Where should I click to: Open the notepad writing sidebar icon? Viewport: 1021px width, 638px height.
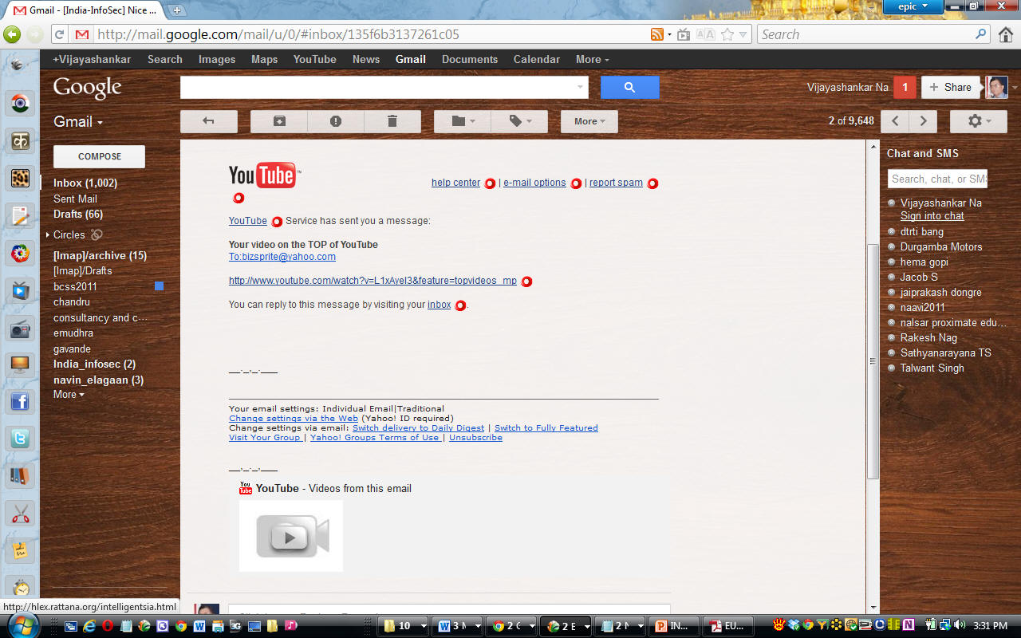[x=20, y=215]
